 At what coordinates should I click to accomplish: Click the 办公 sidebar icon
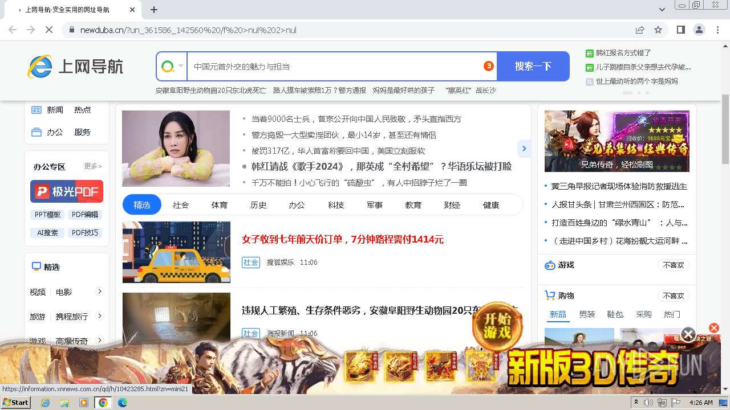[x=36, y=132]
